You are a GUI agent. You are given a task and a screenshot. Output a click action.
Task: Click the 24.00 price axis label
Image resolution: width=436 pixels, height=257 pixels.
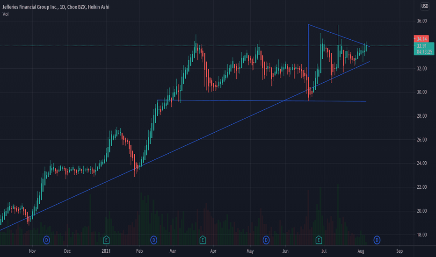click(422, 163)
